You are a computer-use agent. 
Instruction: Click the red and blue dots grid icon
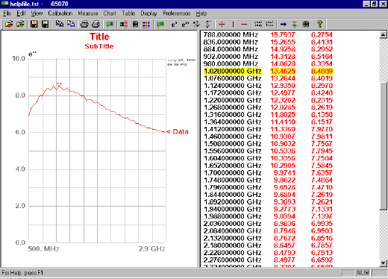[x=146, y=24]
